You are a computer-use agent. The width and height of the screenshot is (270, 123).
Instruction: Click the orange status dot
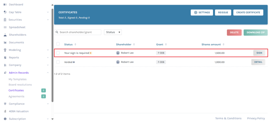coord(91,53)
